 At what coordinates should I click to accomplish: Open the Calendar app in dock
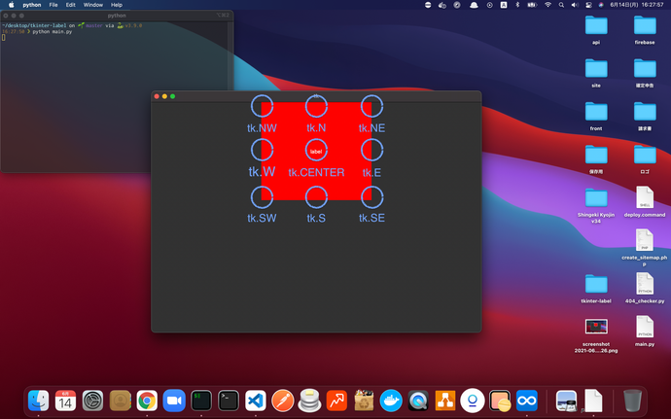(x=65, y=400)
